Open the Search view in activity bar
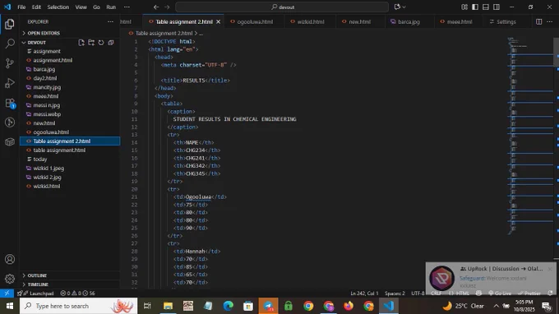 click(x=10, y=44)
